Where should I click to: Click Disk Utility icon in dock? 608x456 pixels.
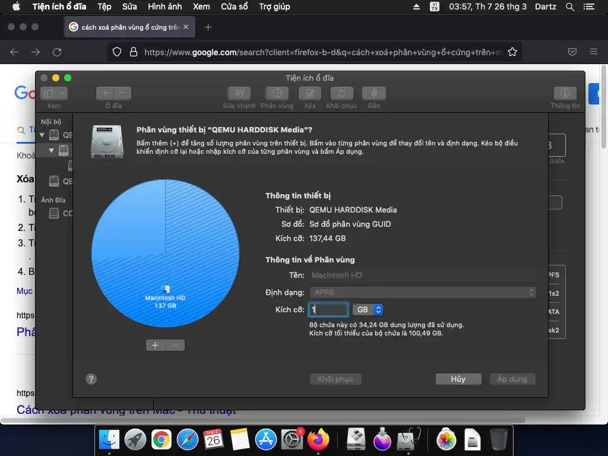tap(408, 440)
